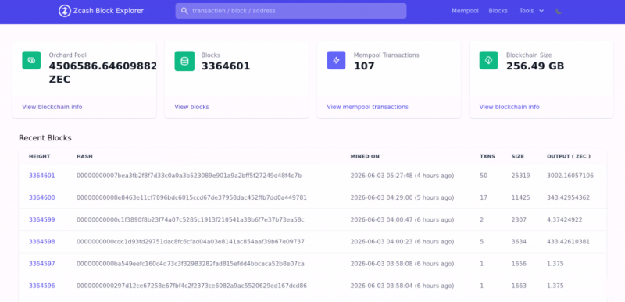Click the HEIGHT column header
Viewport: 625px width, 302px height.
[40, 156]
